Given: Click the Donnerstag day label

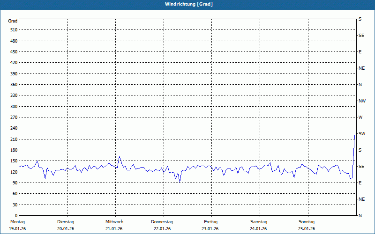Looking at the screenshot, I should [x=162, y=222].
